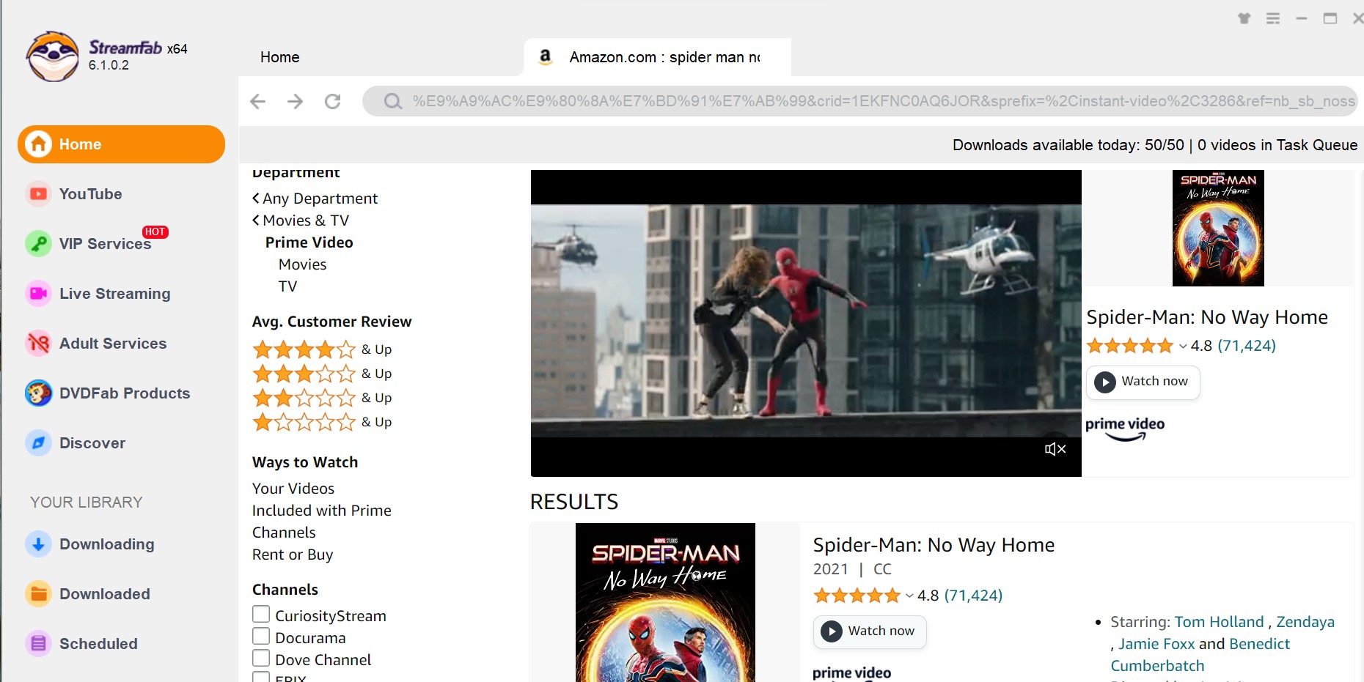1364x682 pixels.
Task: Expand rating dropdown beside trailer 4.8
Action: (x=1183, y=346)
